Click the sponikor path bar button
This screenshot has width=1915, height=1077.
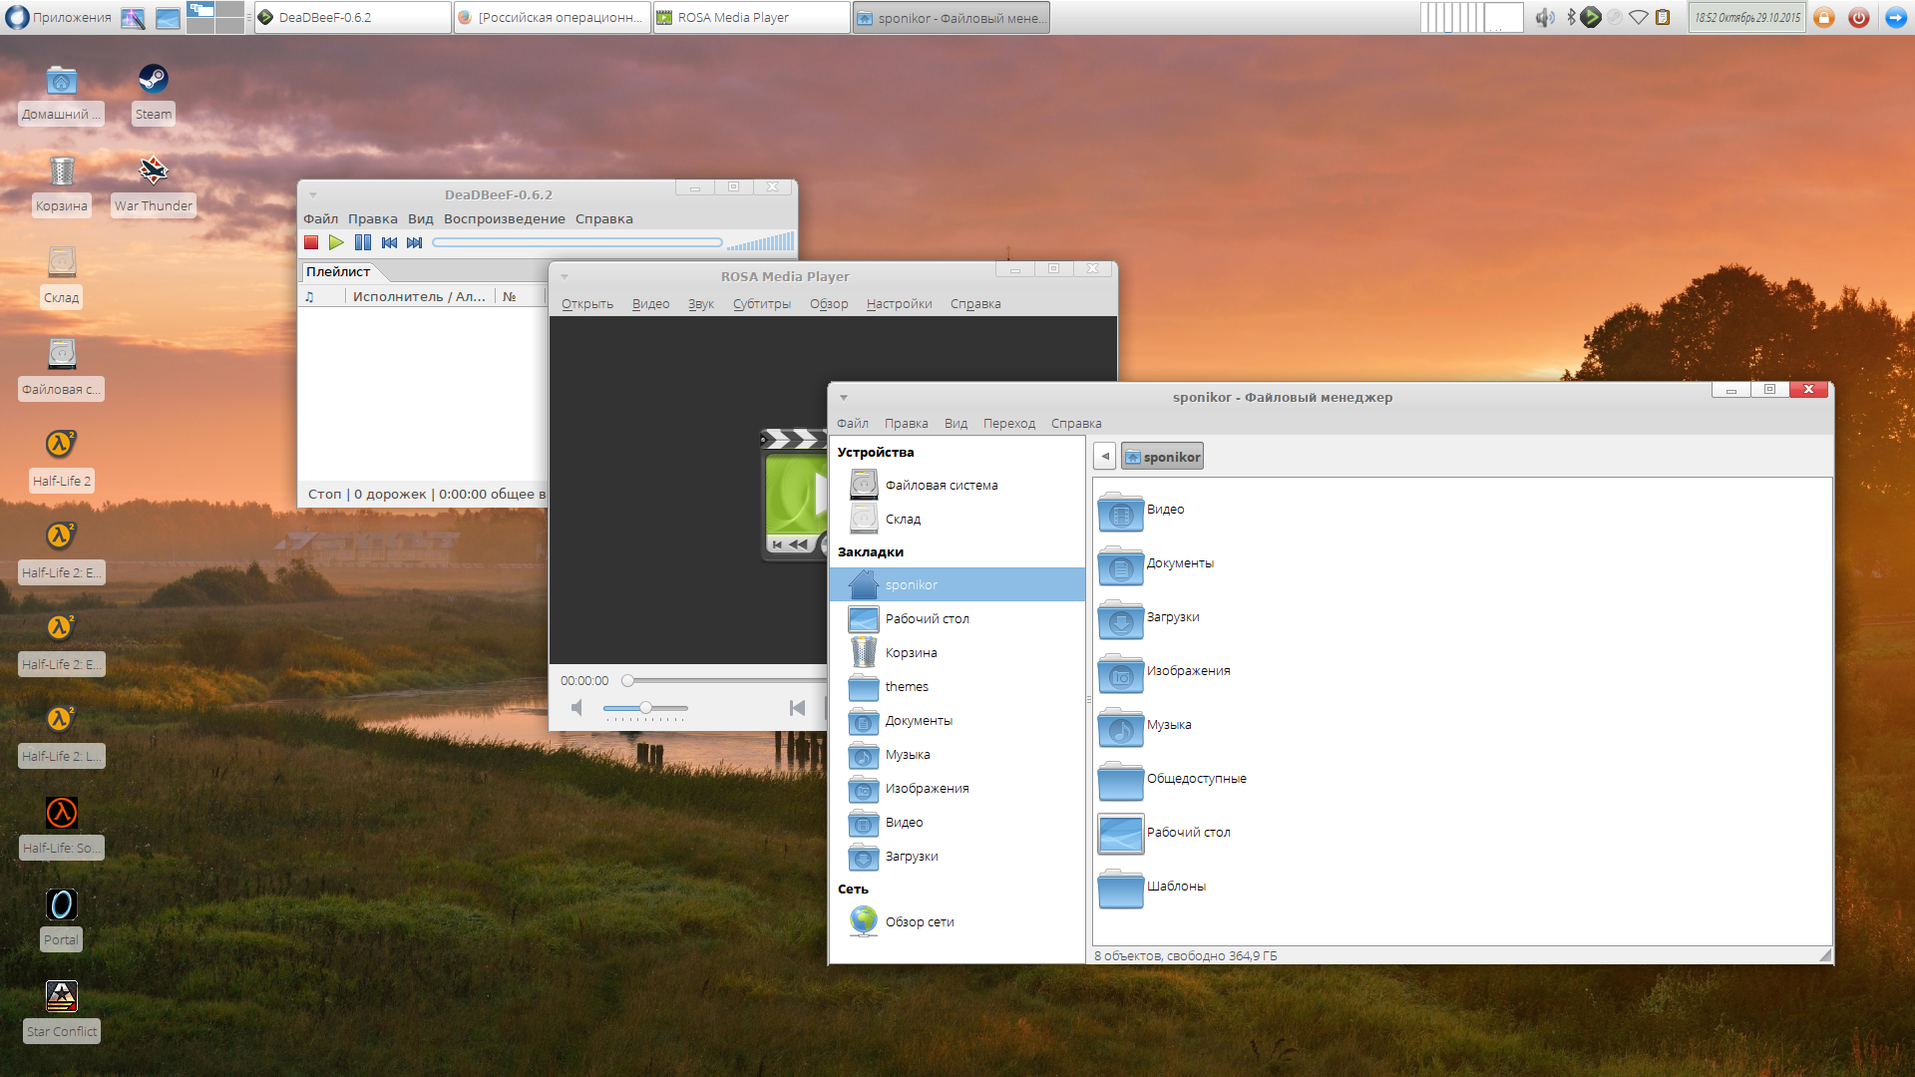click(x=1163, y=457)
